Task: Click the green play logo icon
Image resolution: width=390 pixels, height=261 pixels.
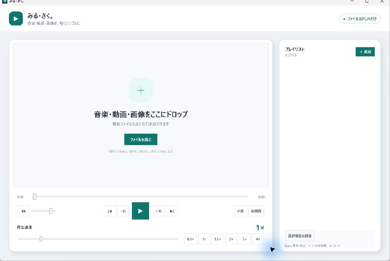Action: (x=16, y=18)
